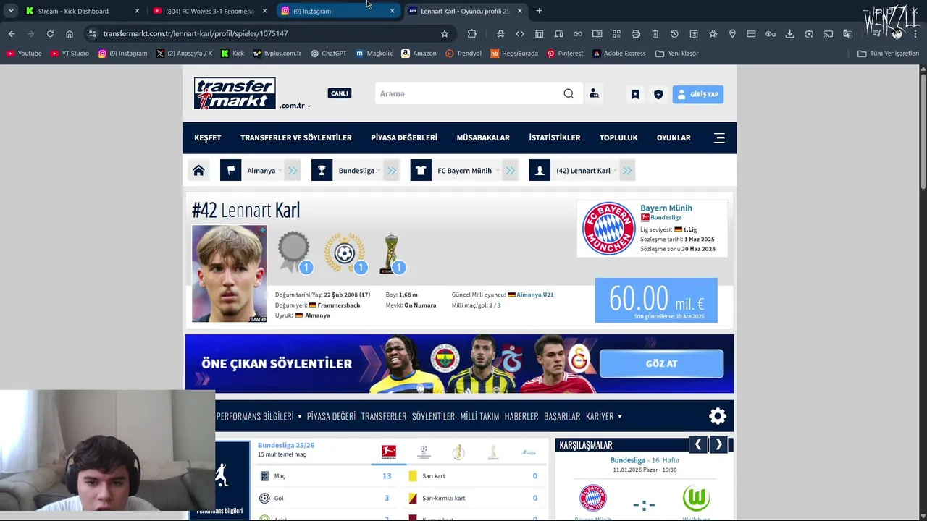Show previous match with left arrow

[x=698, y=445]
